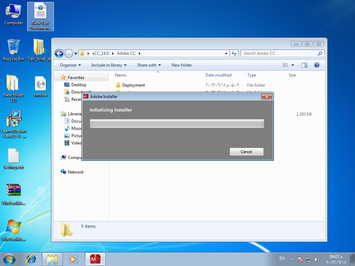The width and height of the screenshot is (355, 266).
Task: Click the 2,293 KB size value
Action: tap(304, 114)
